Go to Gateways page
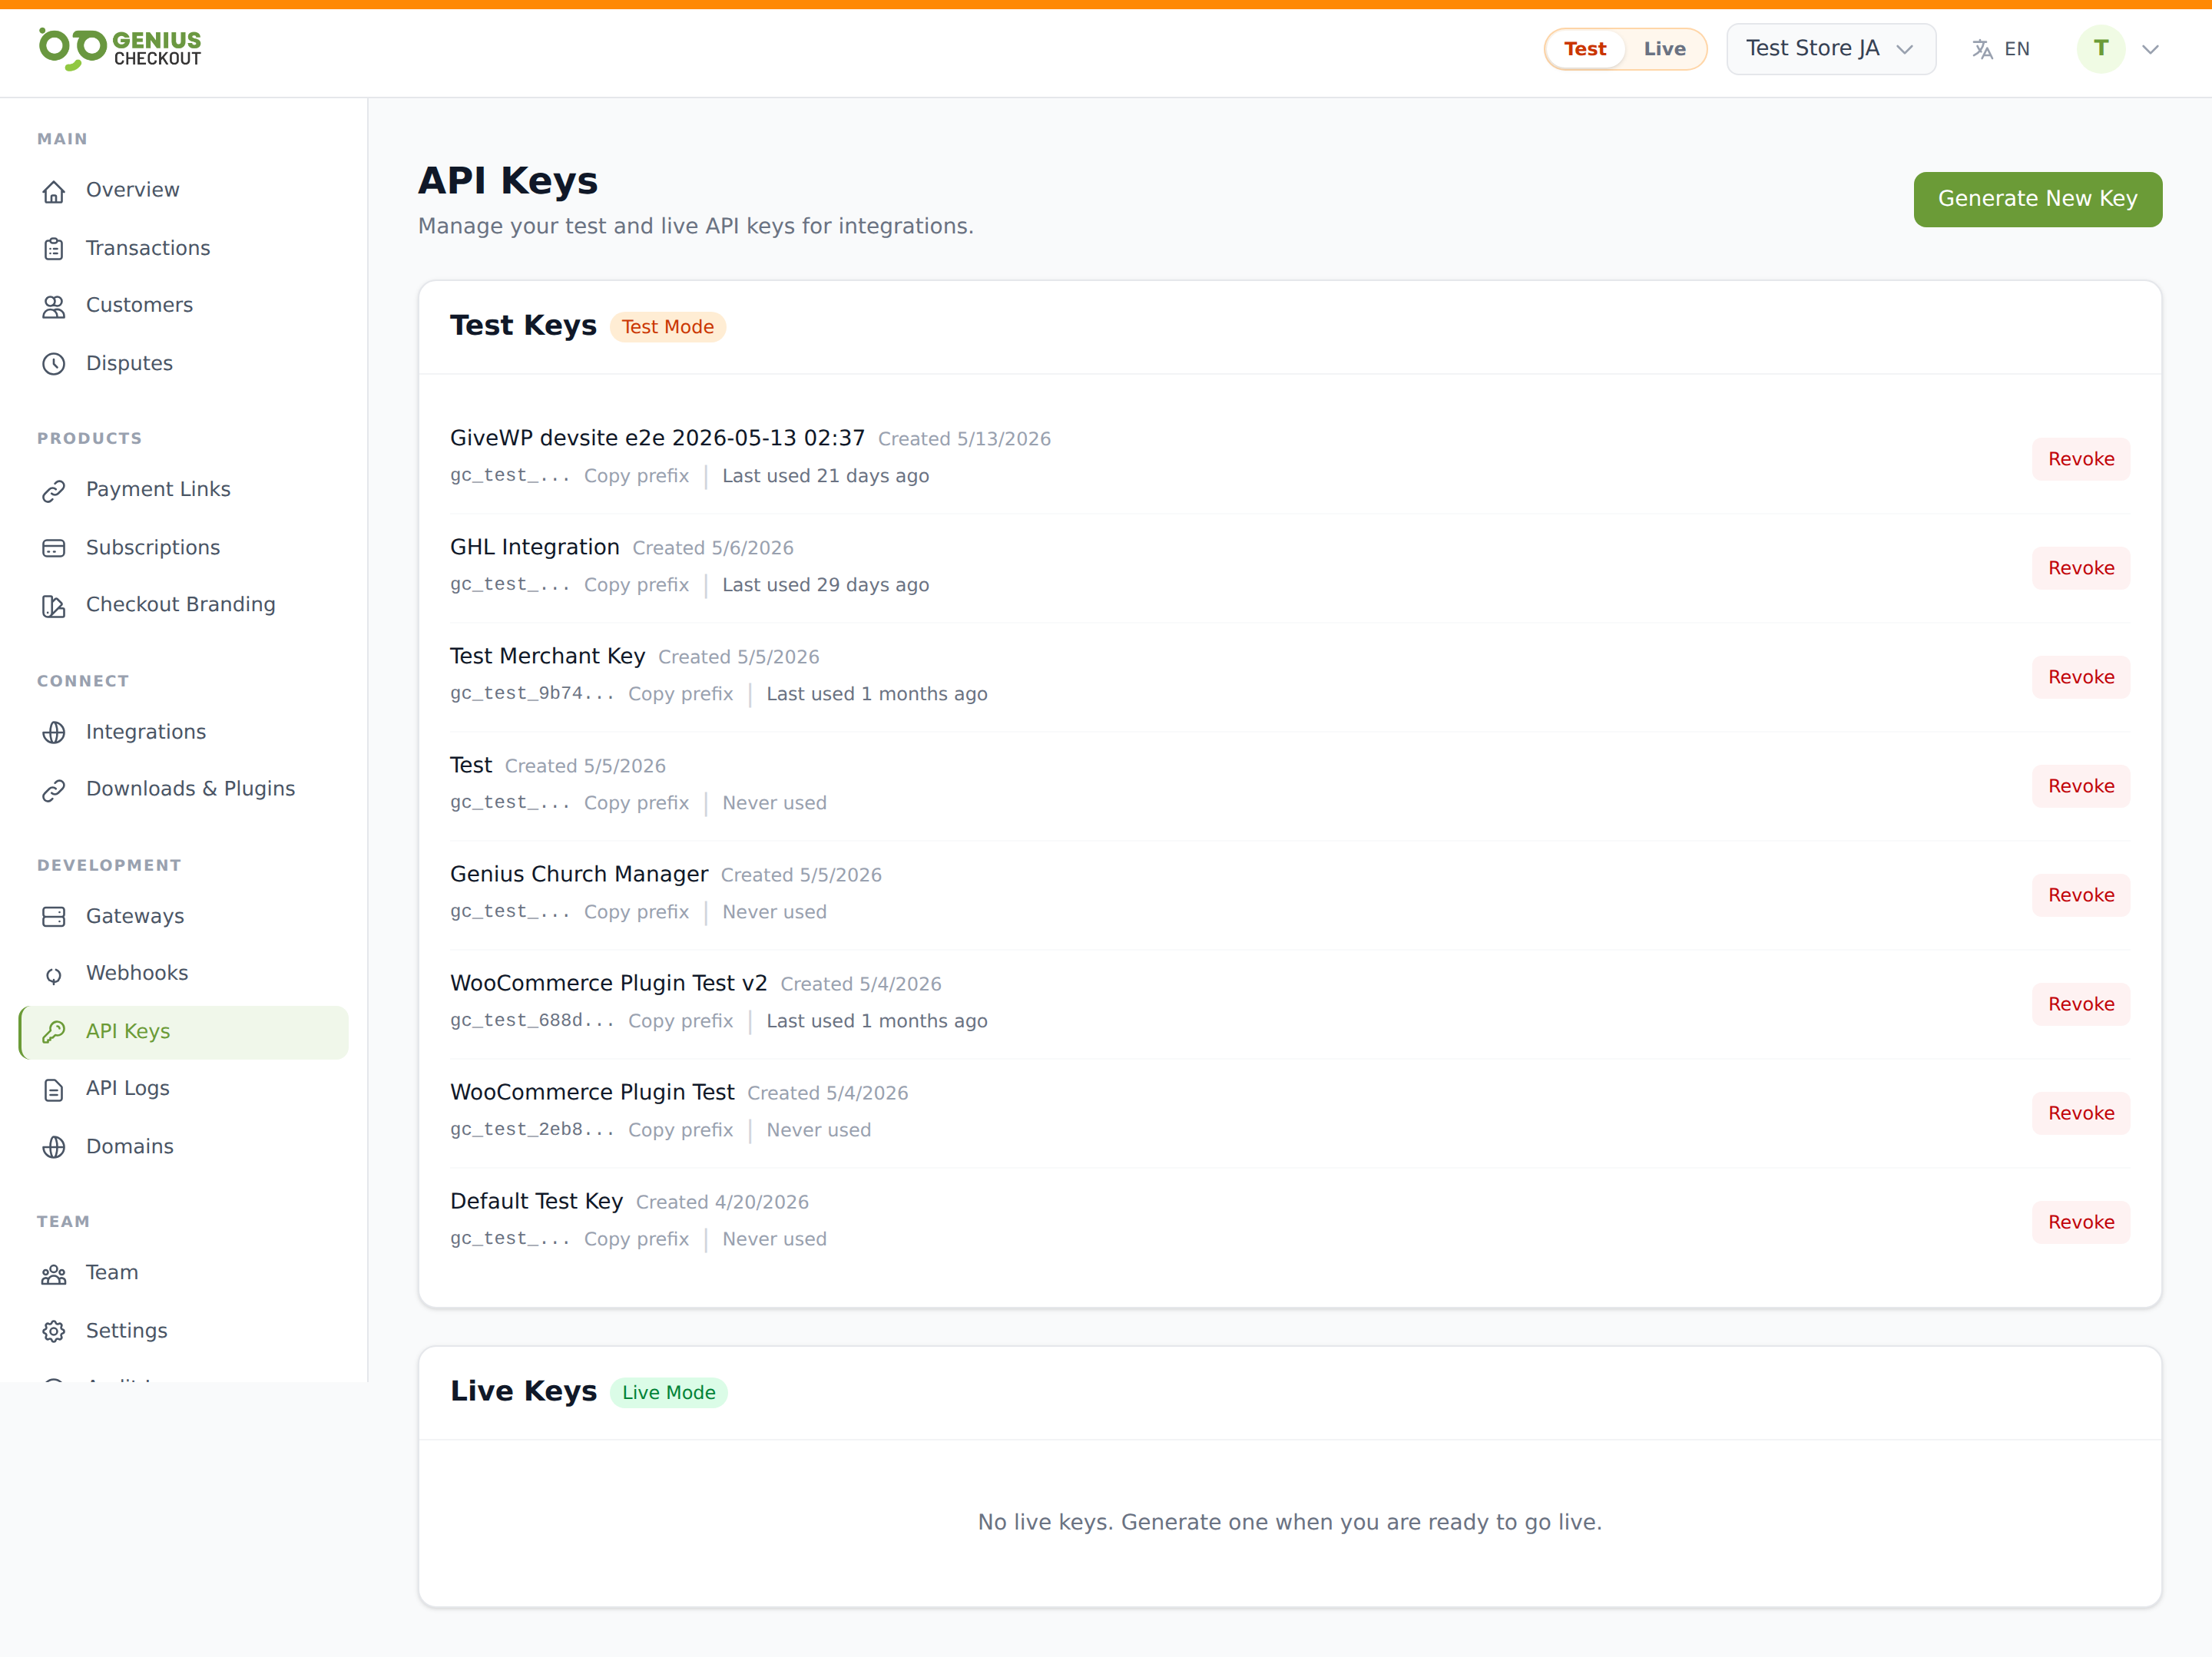This screenshot has width=2212, height=1657. [184, 916]
